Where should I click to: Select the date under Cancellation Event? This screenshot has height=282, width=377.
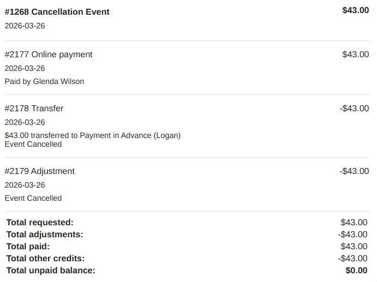[25, 25]
